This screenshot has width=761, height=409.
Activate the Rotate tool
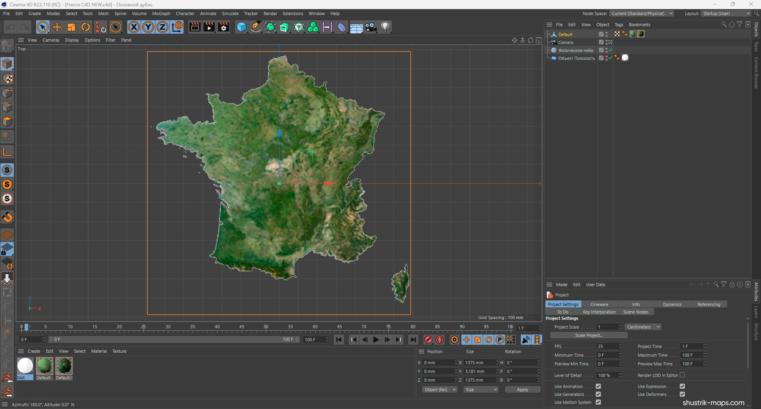click(86, 27)
